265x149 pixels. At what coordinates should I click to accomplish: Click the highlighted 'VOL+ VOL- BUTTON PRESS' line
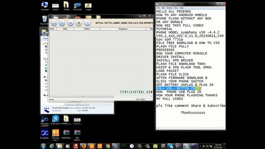(x=179, y=88)
